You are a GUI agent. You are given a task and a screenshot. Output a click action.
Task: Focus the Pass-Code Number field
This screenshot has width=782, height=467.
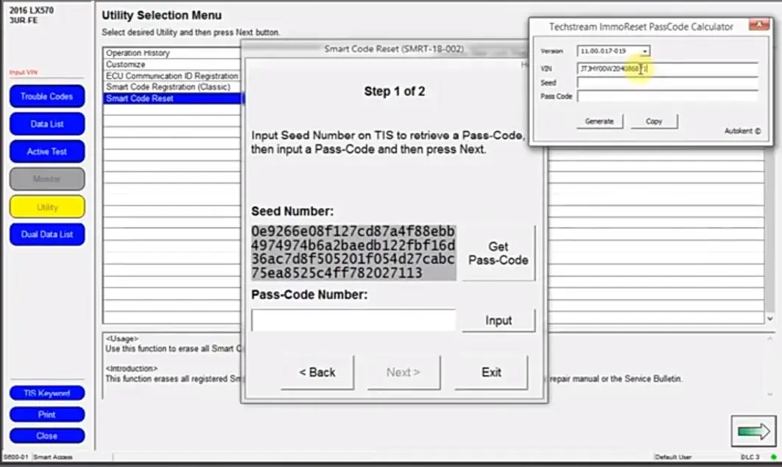(x=353, y=320)
